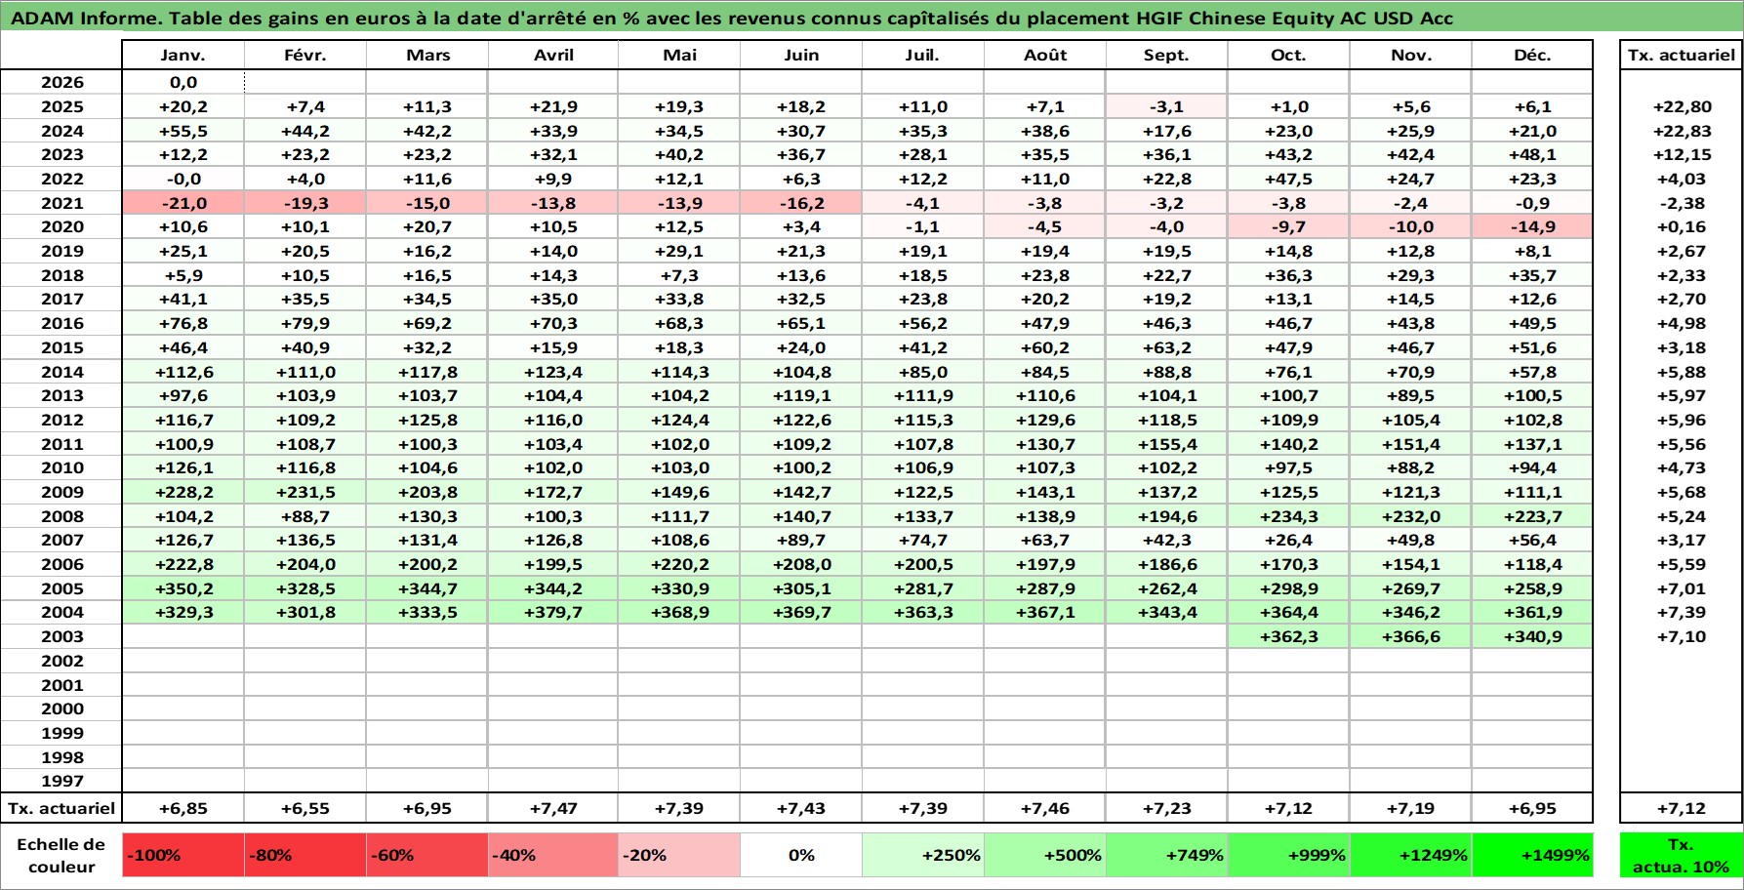This screenshot has width=1744, height=890.
Task: Click the +7,39 actuarial rate for 2004
Action: click(x=1681, y=612)
